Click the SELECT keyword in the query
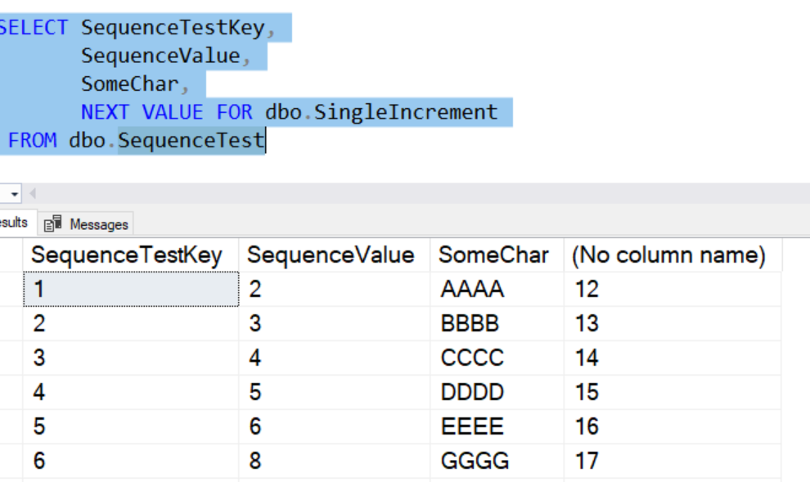810x482 pixels. tap(34, 28)
